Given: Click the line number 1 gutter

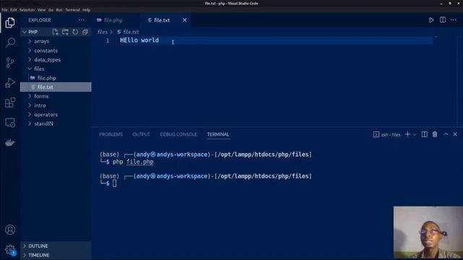Looking at the screenshot, I should (108, 40).
